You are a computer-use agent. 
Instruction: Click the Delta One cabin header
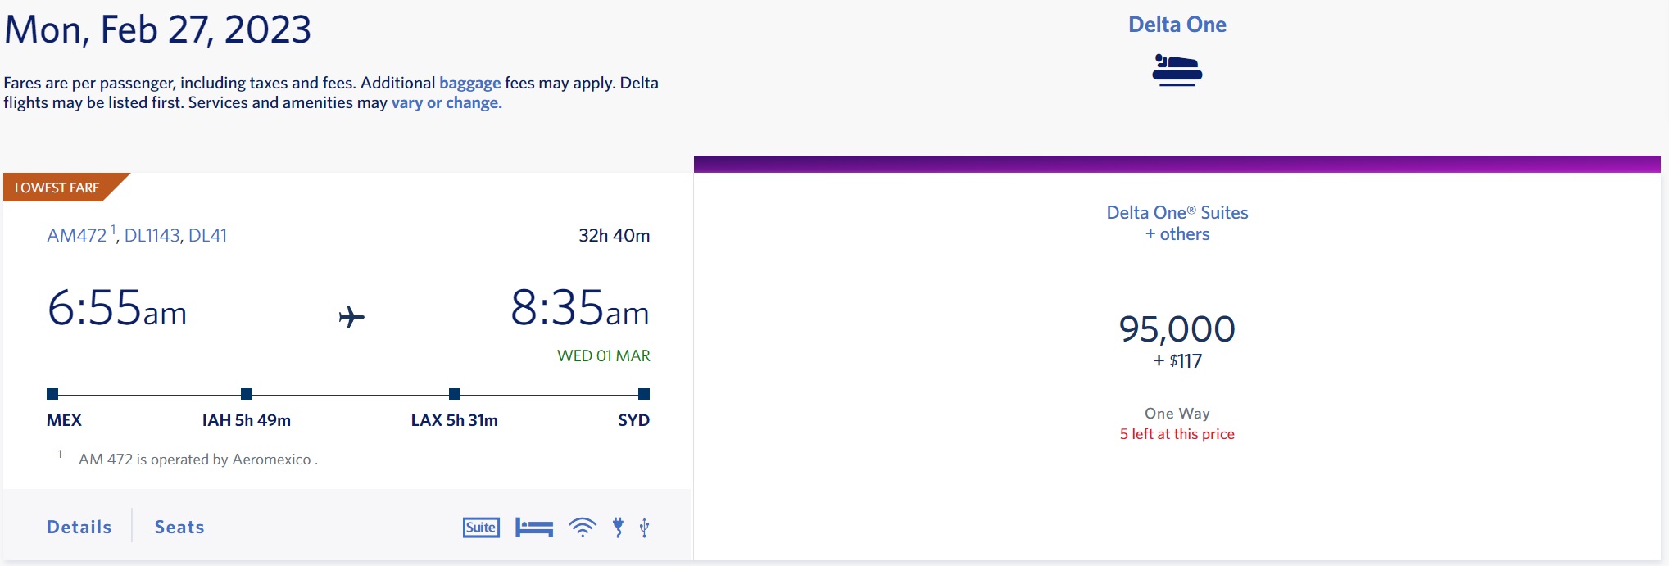point(1177,25)
